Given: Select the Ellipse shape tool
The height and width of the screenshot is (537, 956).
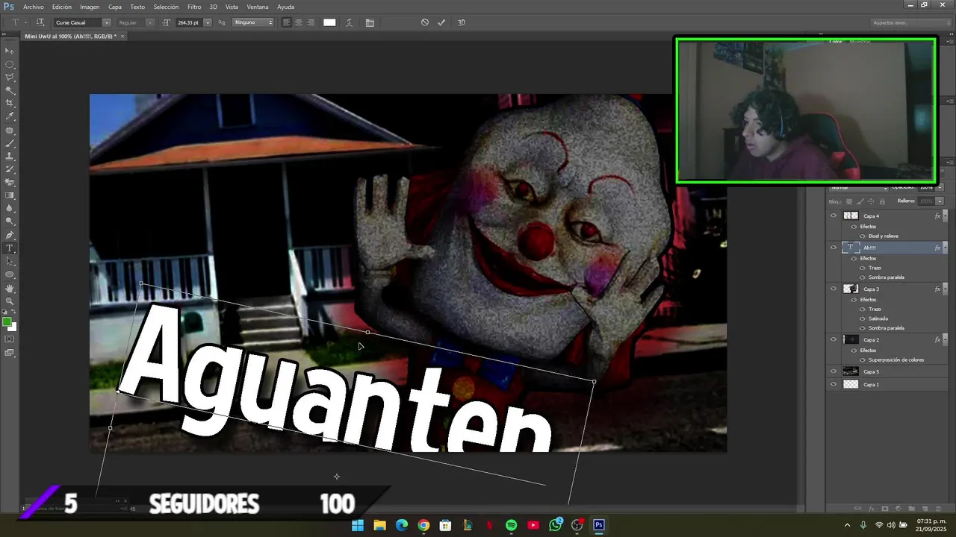Looking at the screenshot, I should (10, 274).
